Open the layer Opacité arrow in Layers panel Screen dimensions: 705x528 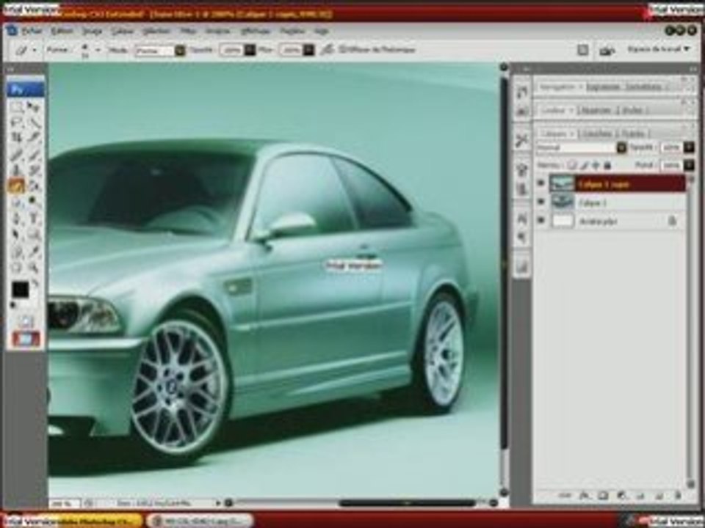pos(689,147)
